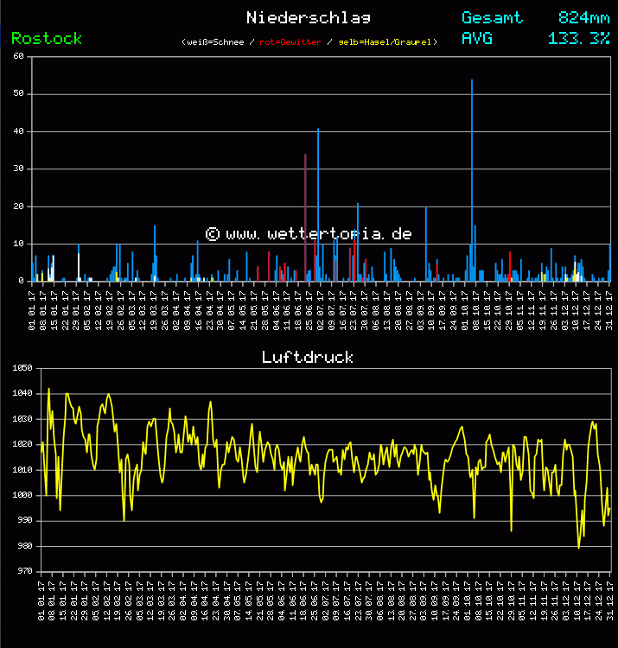
Task: Click the highest pressure peak in early January
Action: [48, 389]
